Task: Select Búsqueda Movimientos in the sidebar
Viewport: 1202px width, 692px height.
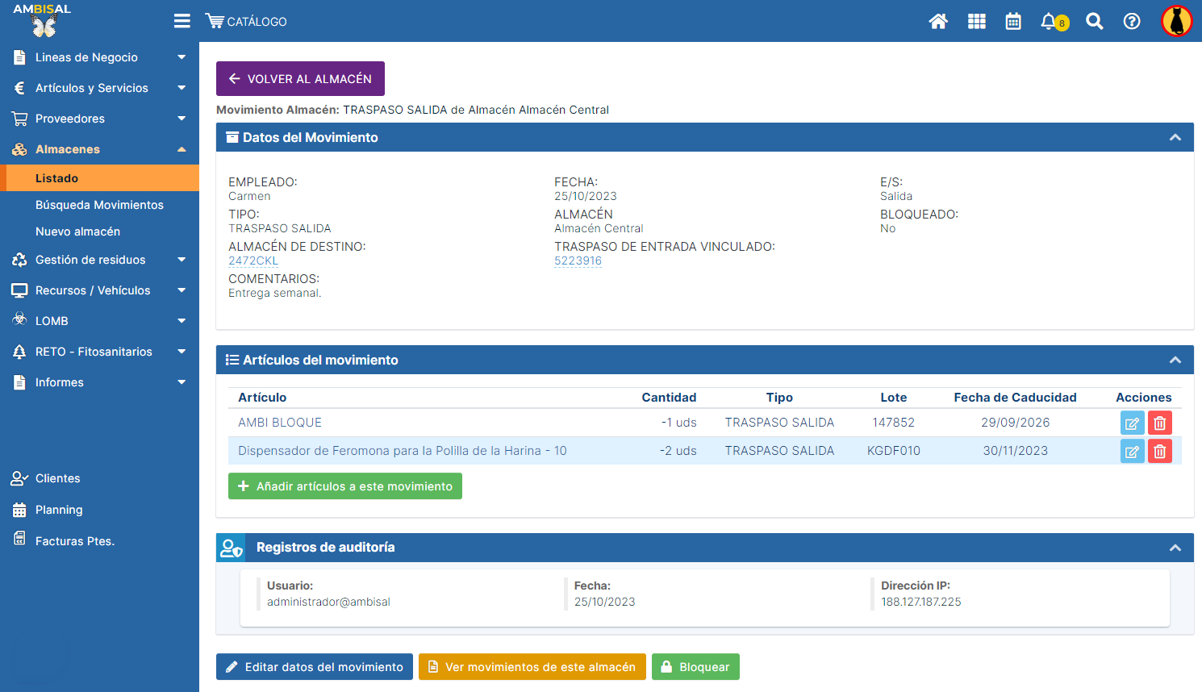Action: coord(99,205)
